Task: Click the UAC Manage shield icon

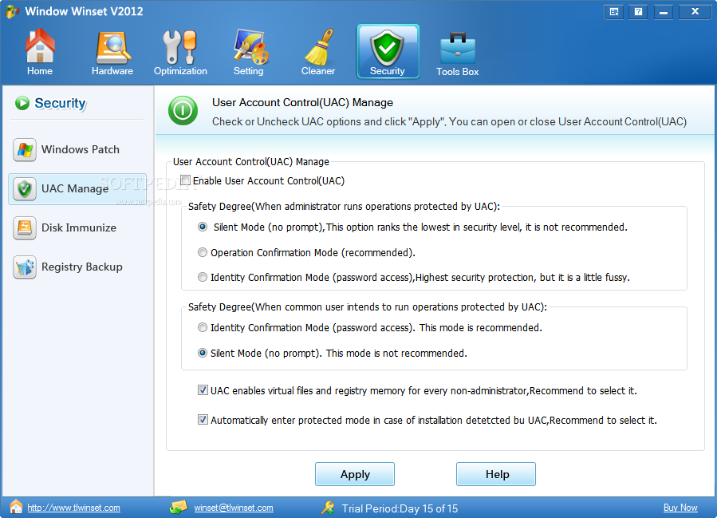Action: tap(25, 188)
